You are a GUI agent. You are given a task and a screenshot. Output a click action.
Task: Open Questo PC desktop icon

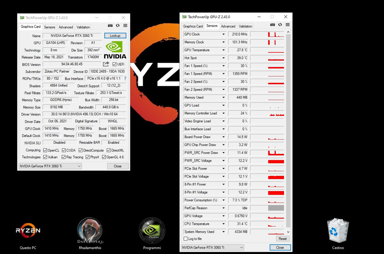click(x=28, y=234)
